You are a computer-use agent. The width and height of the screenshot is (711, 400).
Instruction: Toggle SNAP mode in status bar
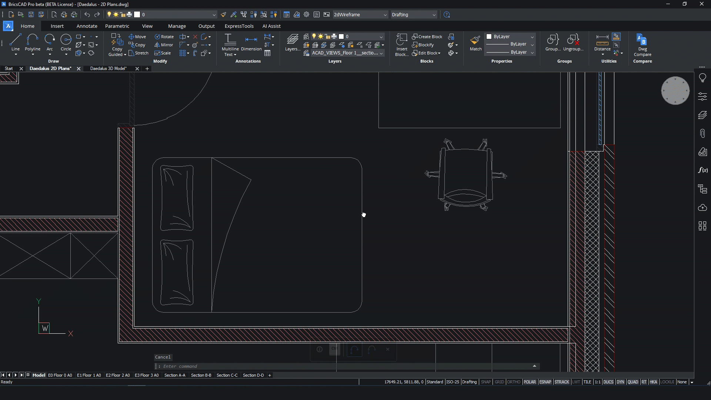(486, 381)
